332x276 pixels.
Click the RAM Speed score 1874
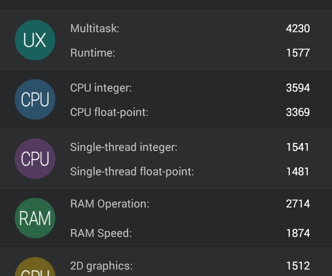tap(298, 233)
